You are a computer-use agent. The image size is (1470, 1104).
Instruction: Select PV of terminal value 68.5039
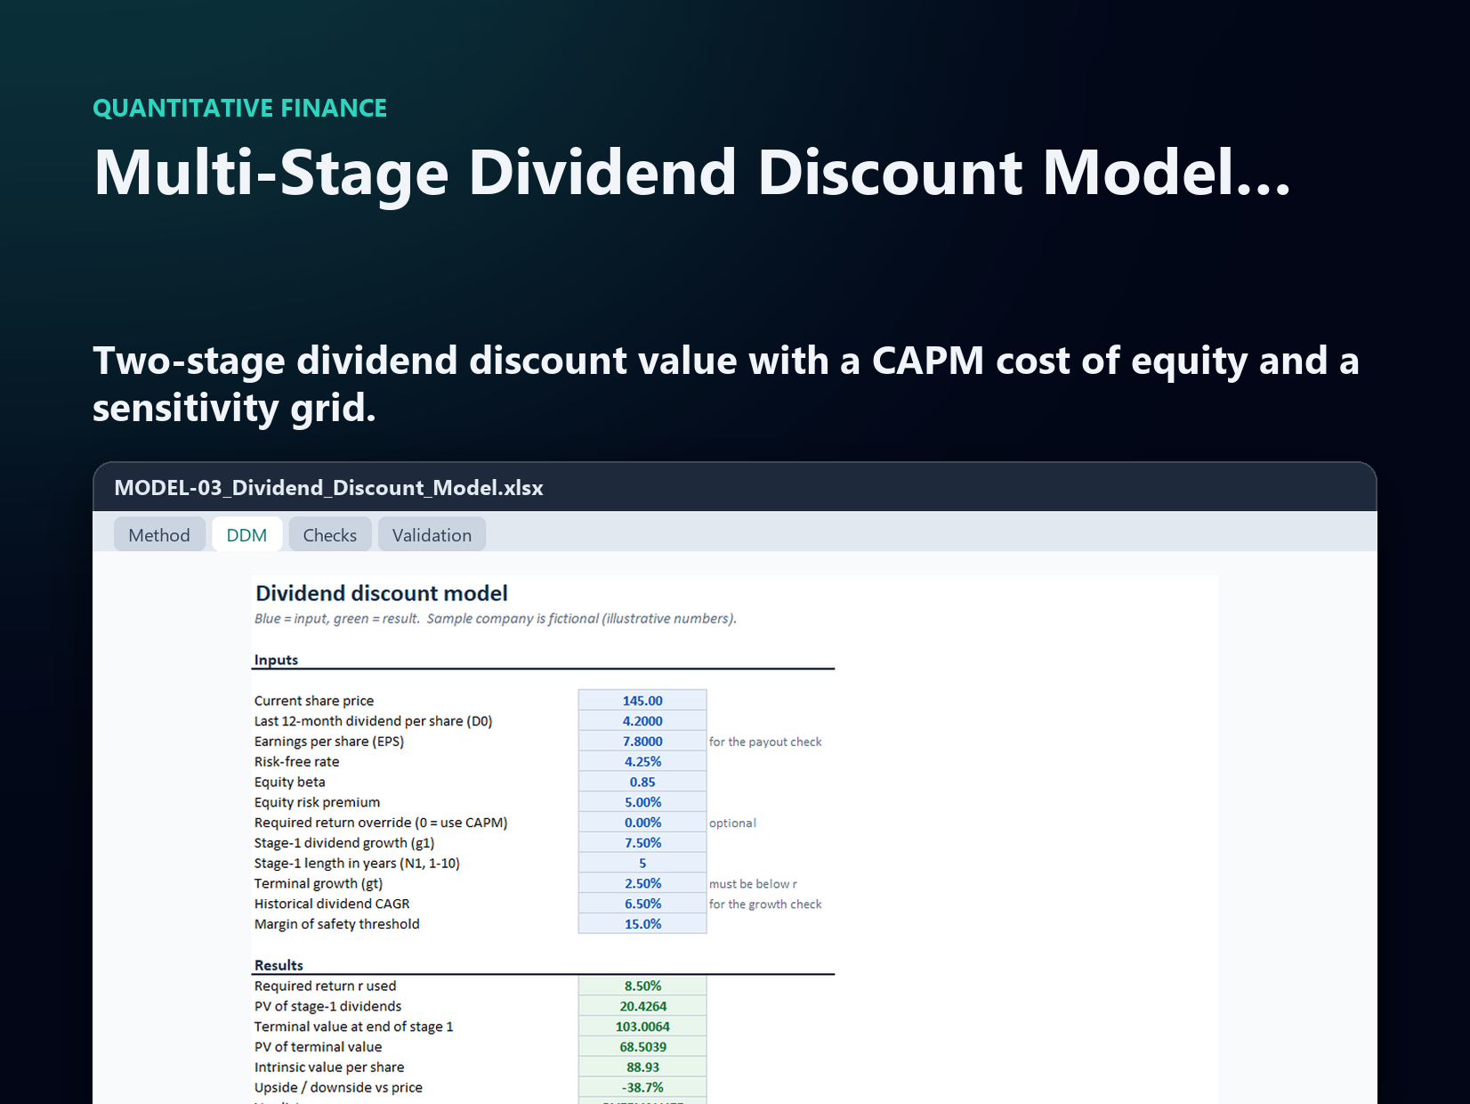642,1047
